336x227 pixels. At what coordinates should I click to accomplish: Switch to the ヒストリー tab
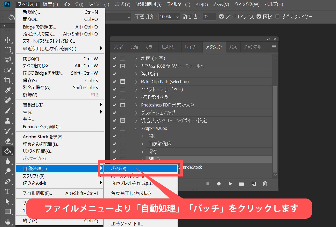tap(170, 47)
